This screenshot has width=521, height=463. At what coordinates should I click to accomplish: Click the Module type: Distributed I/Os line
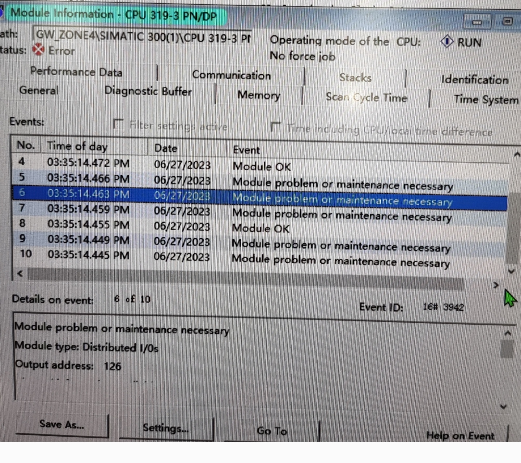(x=86, y=347)
